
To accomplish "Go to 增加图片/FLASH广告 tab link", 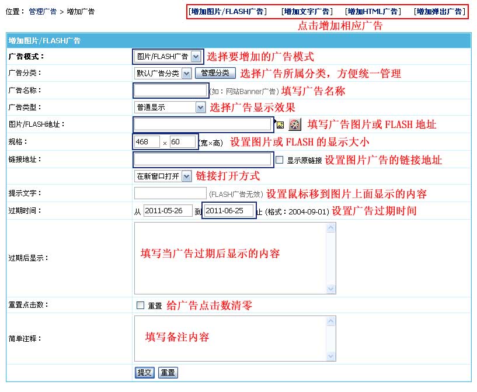I will 228,11.
